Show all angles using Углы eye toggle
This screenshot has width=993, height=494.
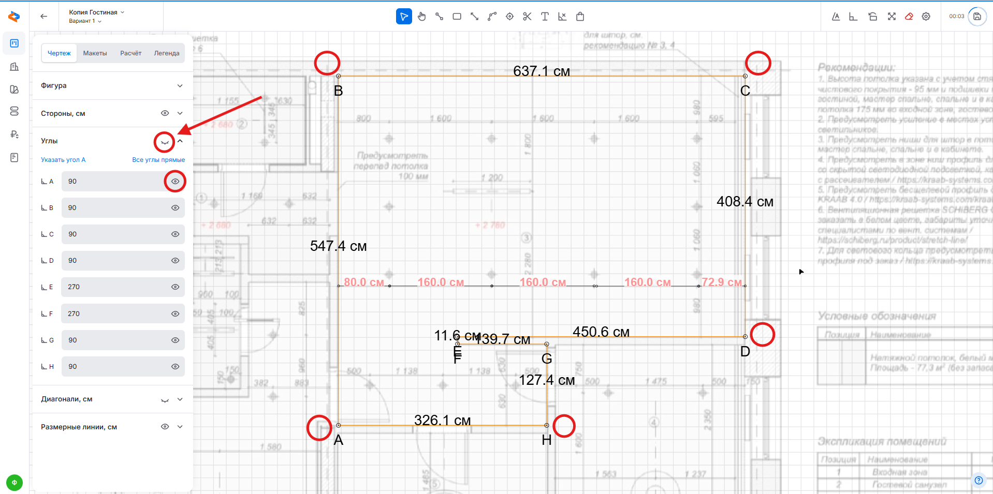click(165, 141)
